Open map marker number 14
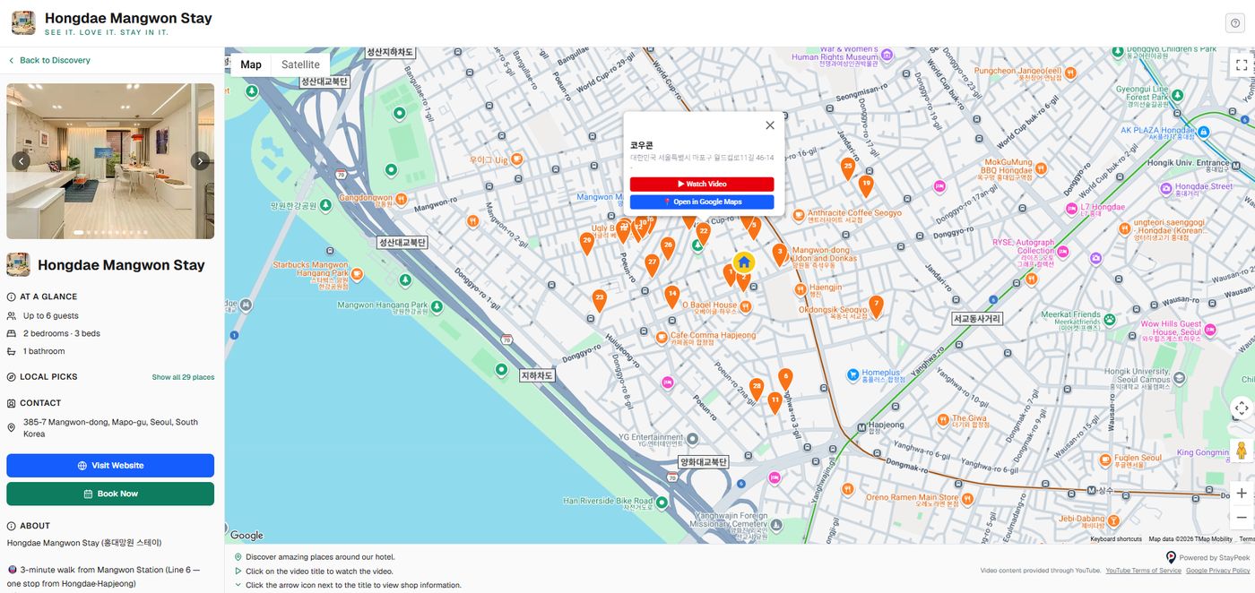1255x593 pixels. click(x=671, y=296)
